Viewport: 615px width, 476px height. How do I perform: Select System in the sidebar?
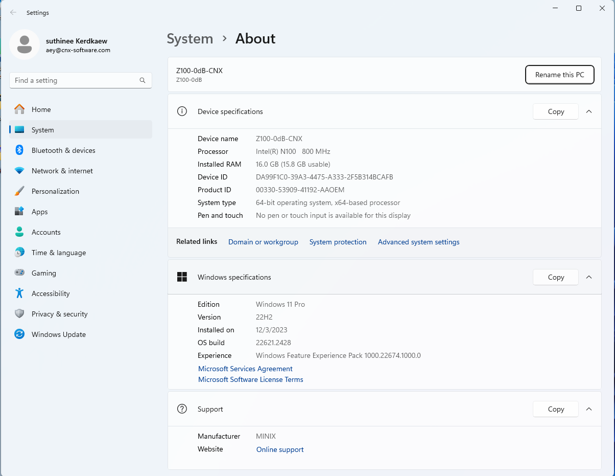coord(81,130)
